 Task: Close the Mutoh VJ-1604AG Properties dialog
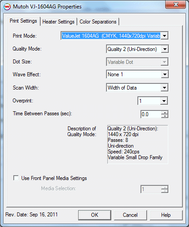pos(175,4)
